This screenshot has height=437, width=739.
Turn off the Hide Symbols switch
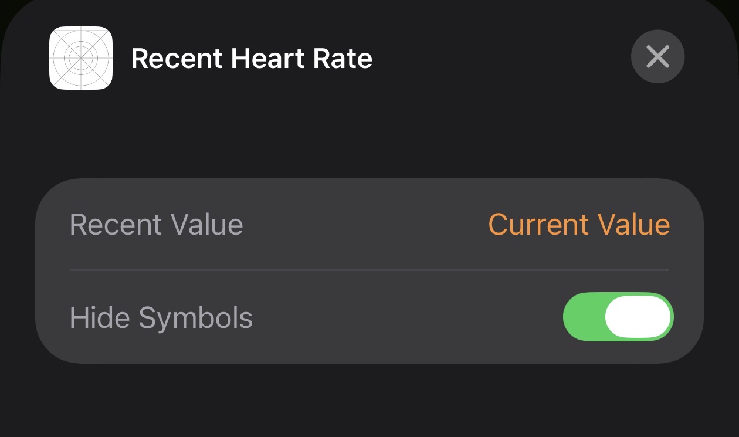(618, 317)
